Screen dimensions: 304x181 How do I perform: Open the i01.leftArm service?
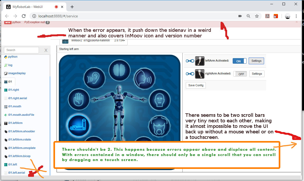pos(15,123)
